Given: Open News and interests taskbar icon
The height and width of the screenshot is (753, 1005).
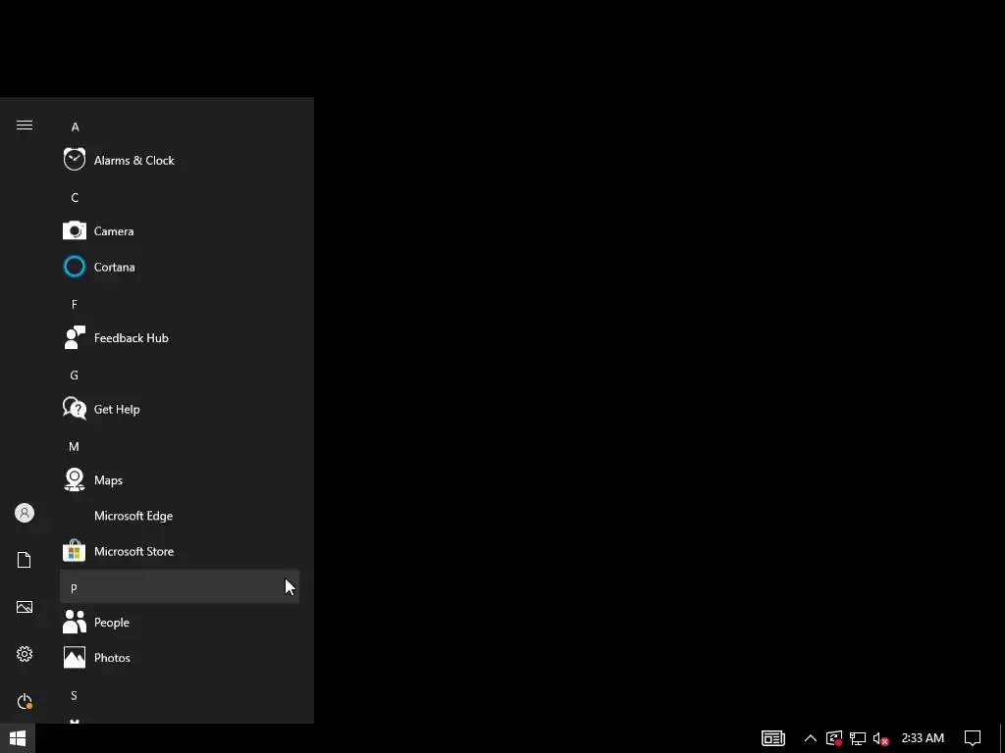Looking at the screenshot, I should coord(773,738).
